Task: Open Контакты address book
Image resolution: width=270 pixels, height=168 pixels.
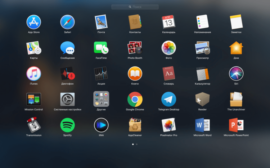Action: click(135, 22)
